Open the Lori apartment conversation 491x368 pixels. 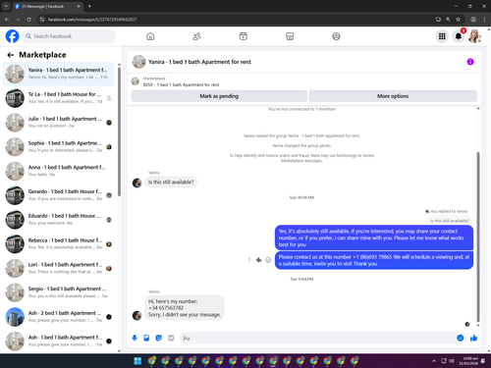click(59, 268)
